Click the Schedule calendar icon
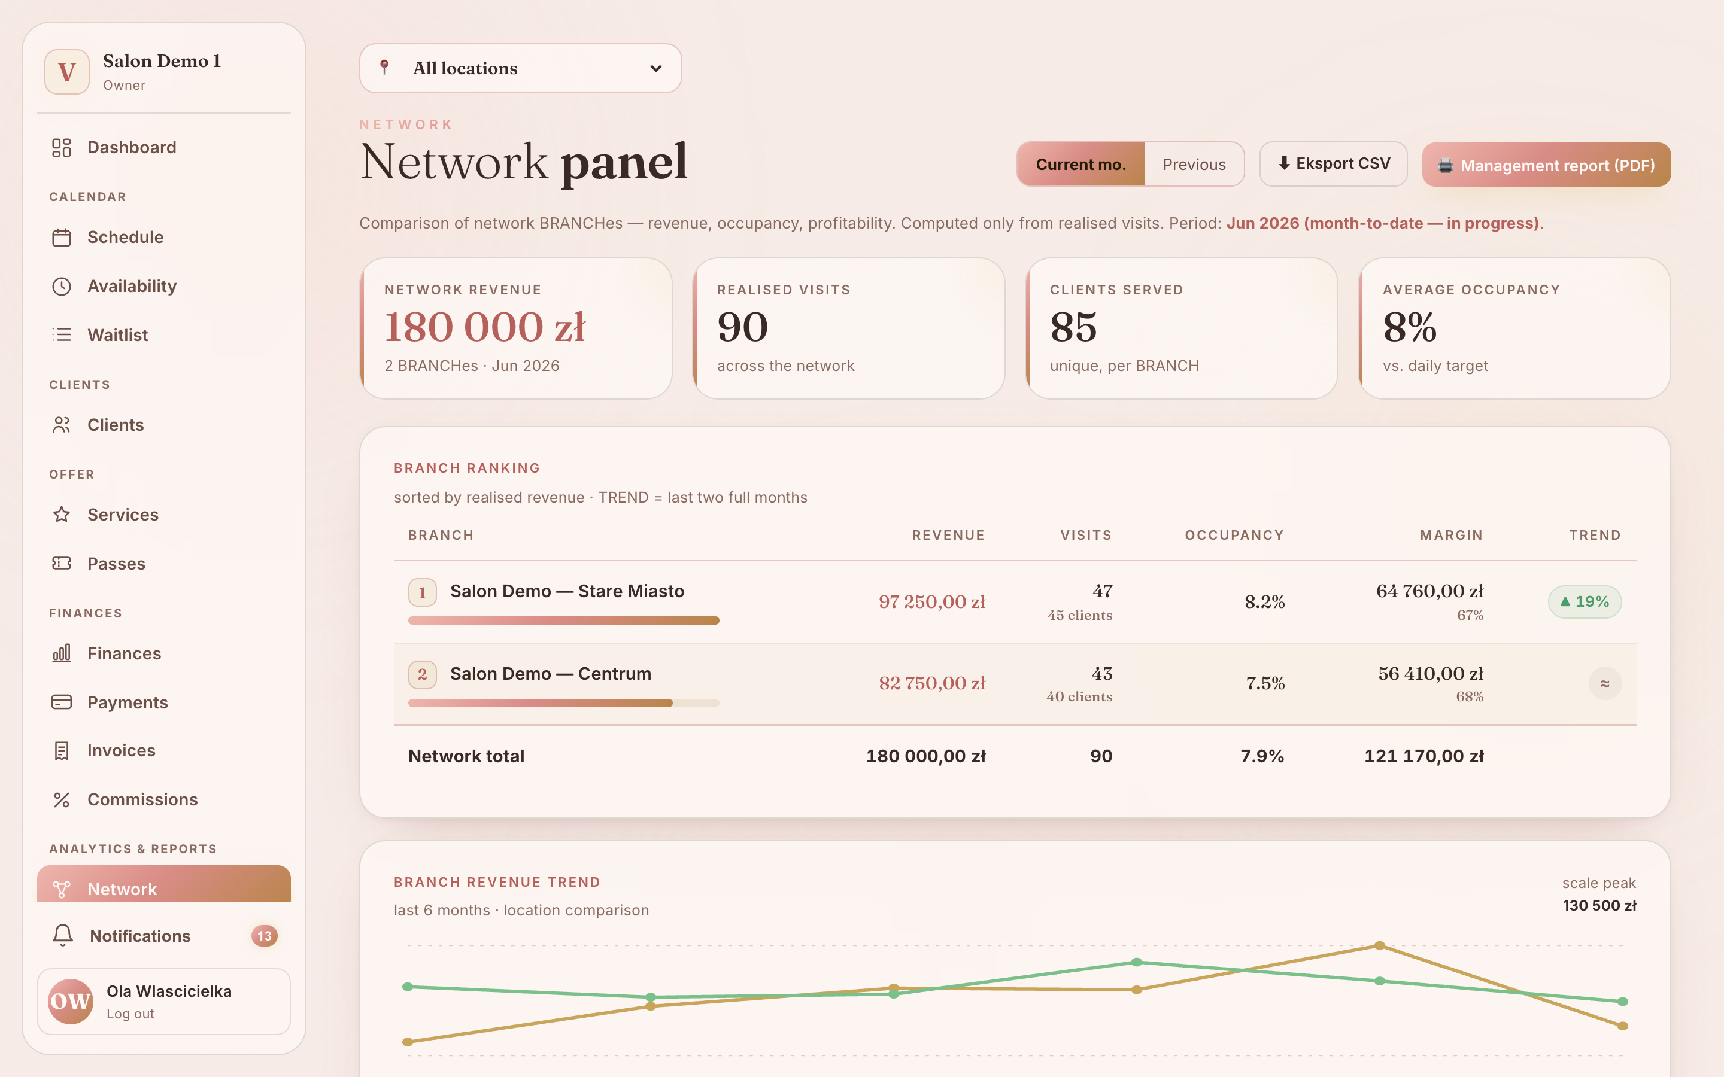The image size is (1724, 1077). [x=62, y=237]
